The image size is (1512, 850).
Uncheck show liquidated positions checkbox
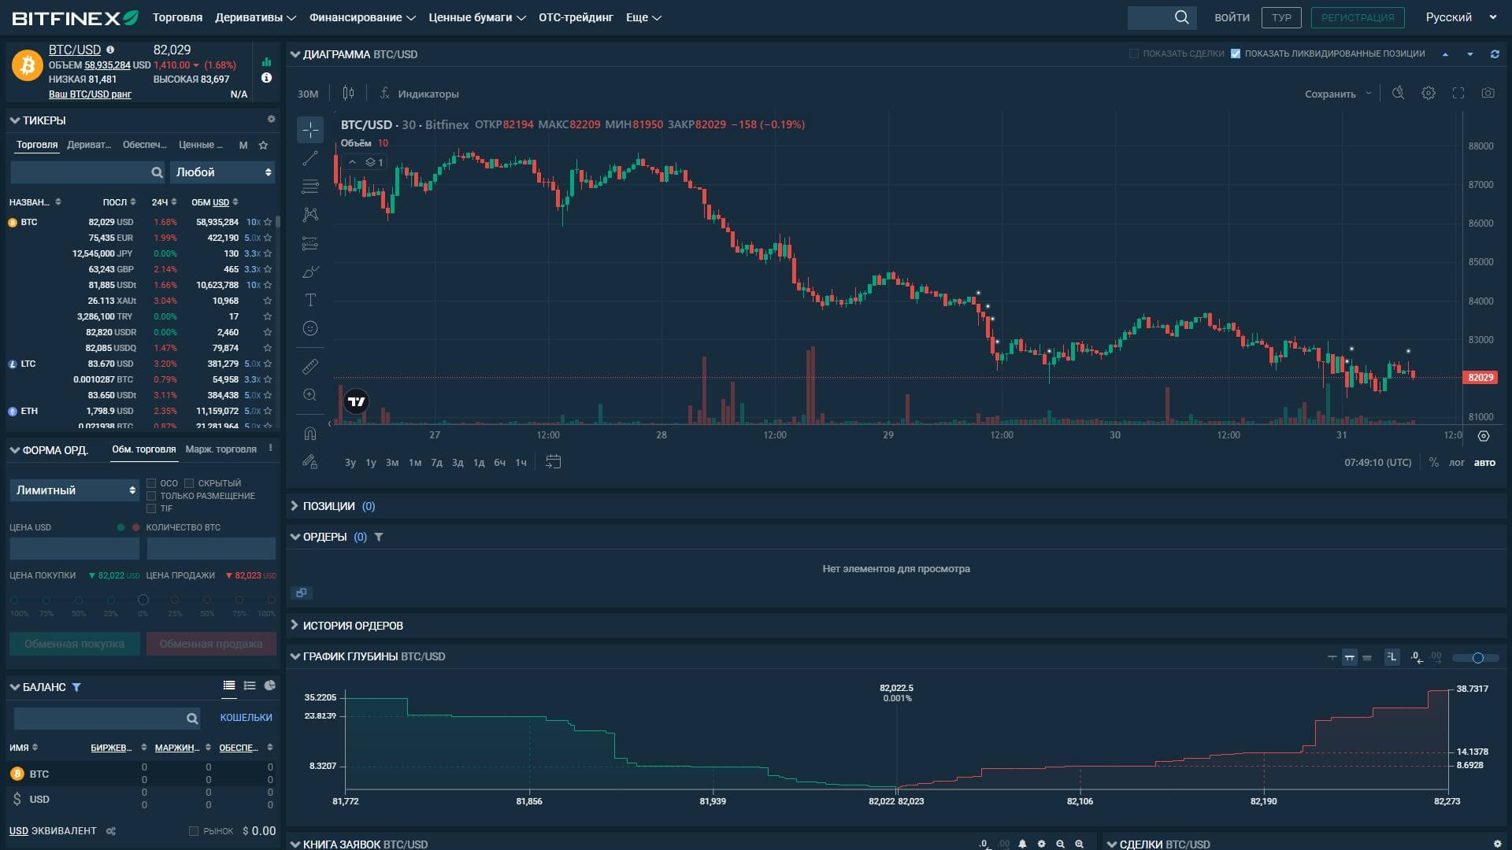pyautogui.click(x=1236, y=54)
